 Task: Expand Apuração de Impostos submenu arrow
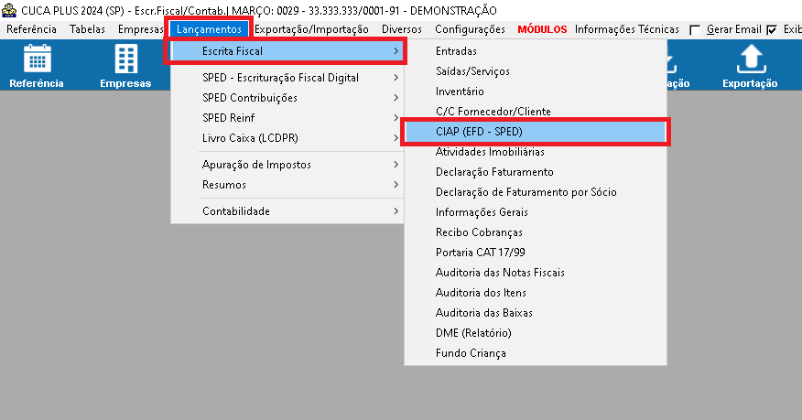tap(396, 165)
